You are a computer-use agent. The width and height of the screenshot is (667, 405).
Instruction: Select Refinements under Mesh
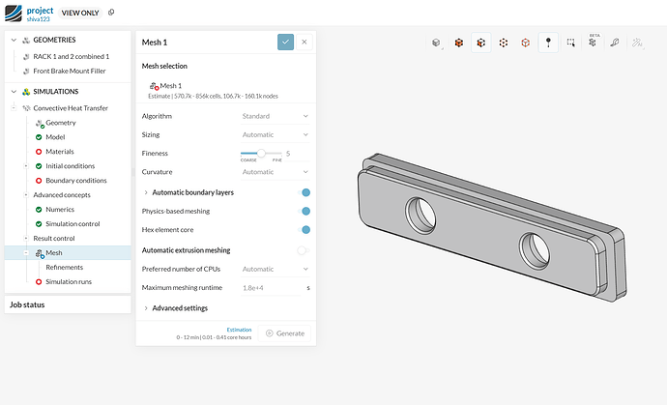point(64,267)
